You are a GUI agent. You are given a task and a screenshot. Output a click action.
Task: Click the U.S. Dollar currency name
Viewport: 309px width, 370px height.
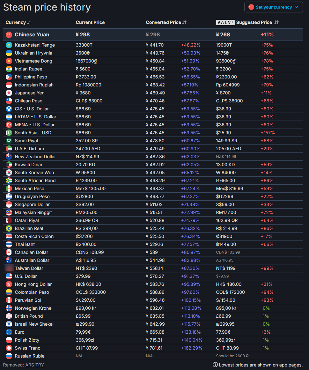coord(26,276)
